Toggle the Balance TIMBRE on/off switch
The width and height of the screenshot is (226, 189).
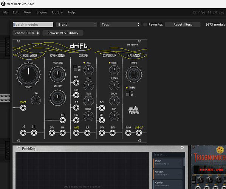(128, 93)
